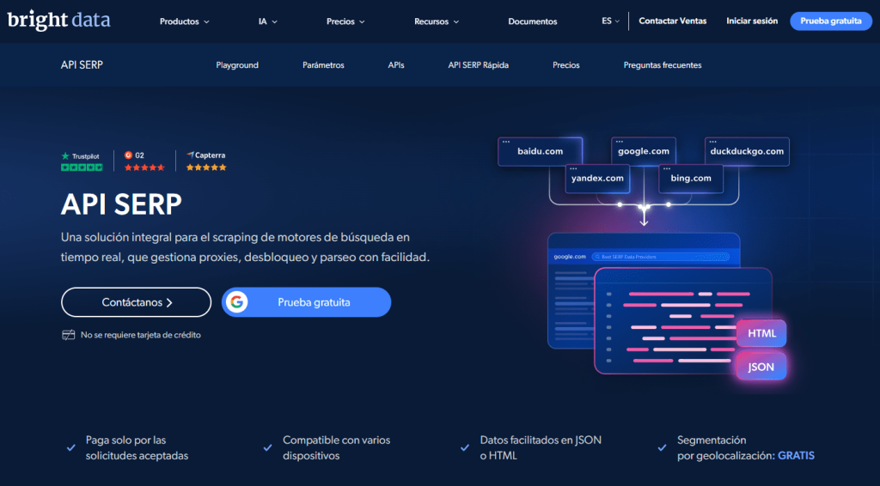Click the Google G icon on the trial button
This screenshot has height=486, width=880.
click(237, 302)
